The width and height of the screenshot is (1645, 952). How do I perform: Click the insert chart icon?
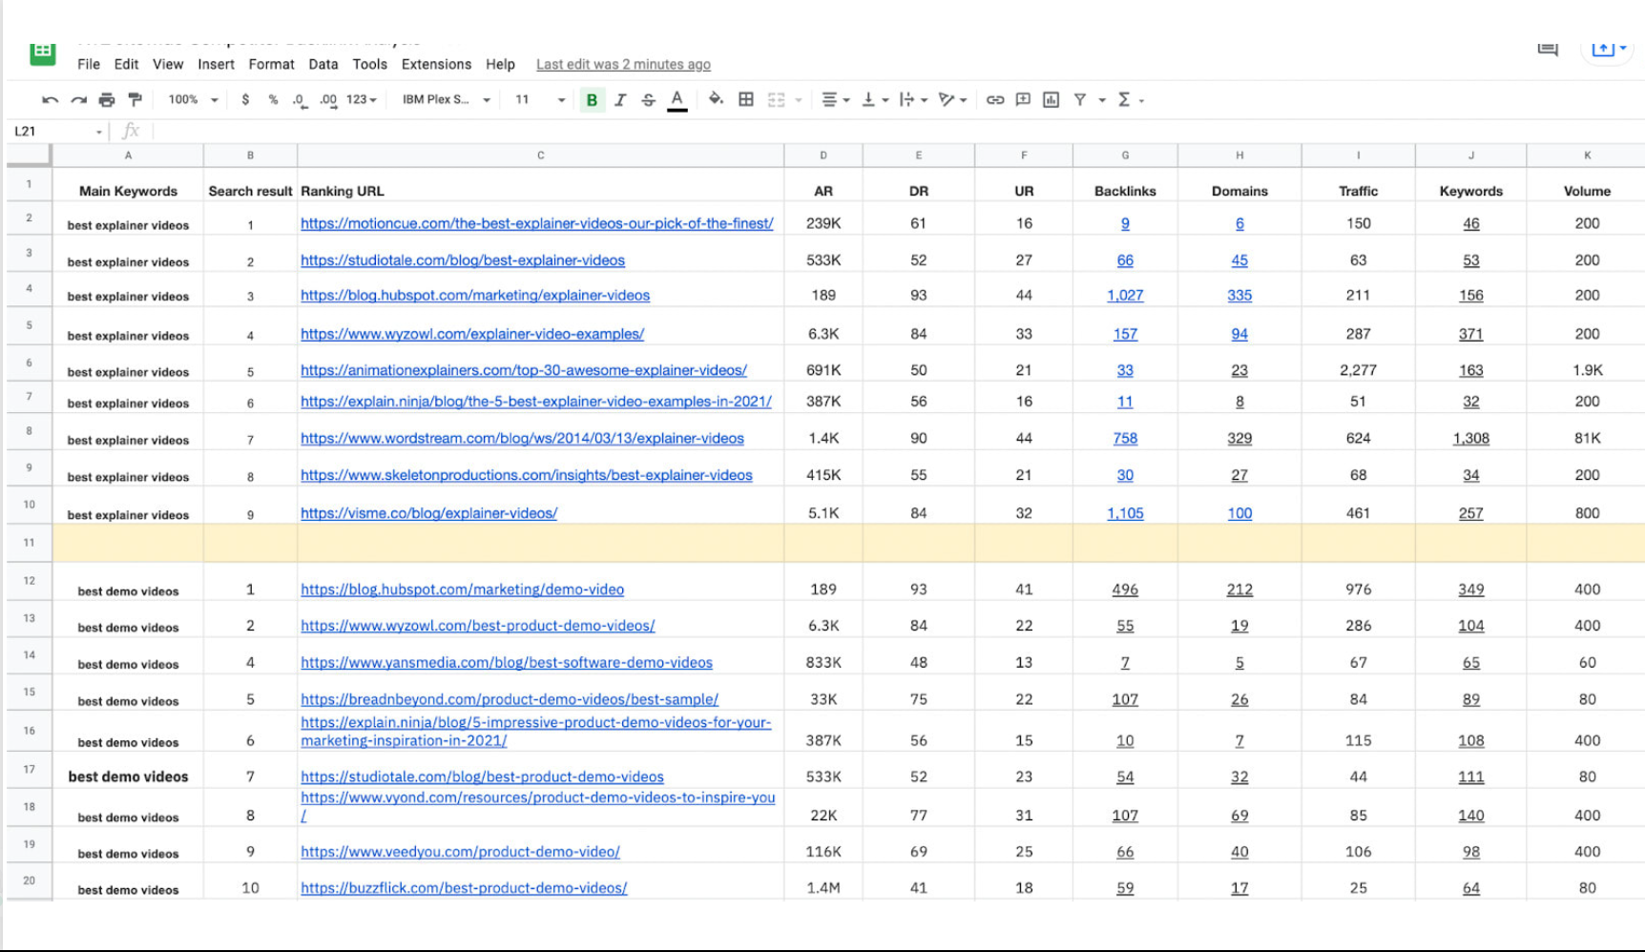(1051, 99)
